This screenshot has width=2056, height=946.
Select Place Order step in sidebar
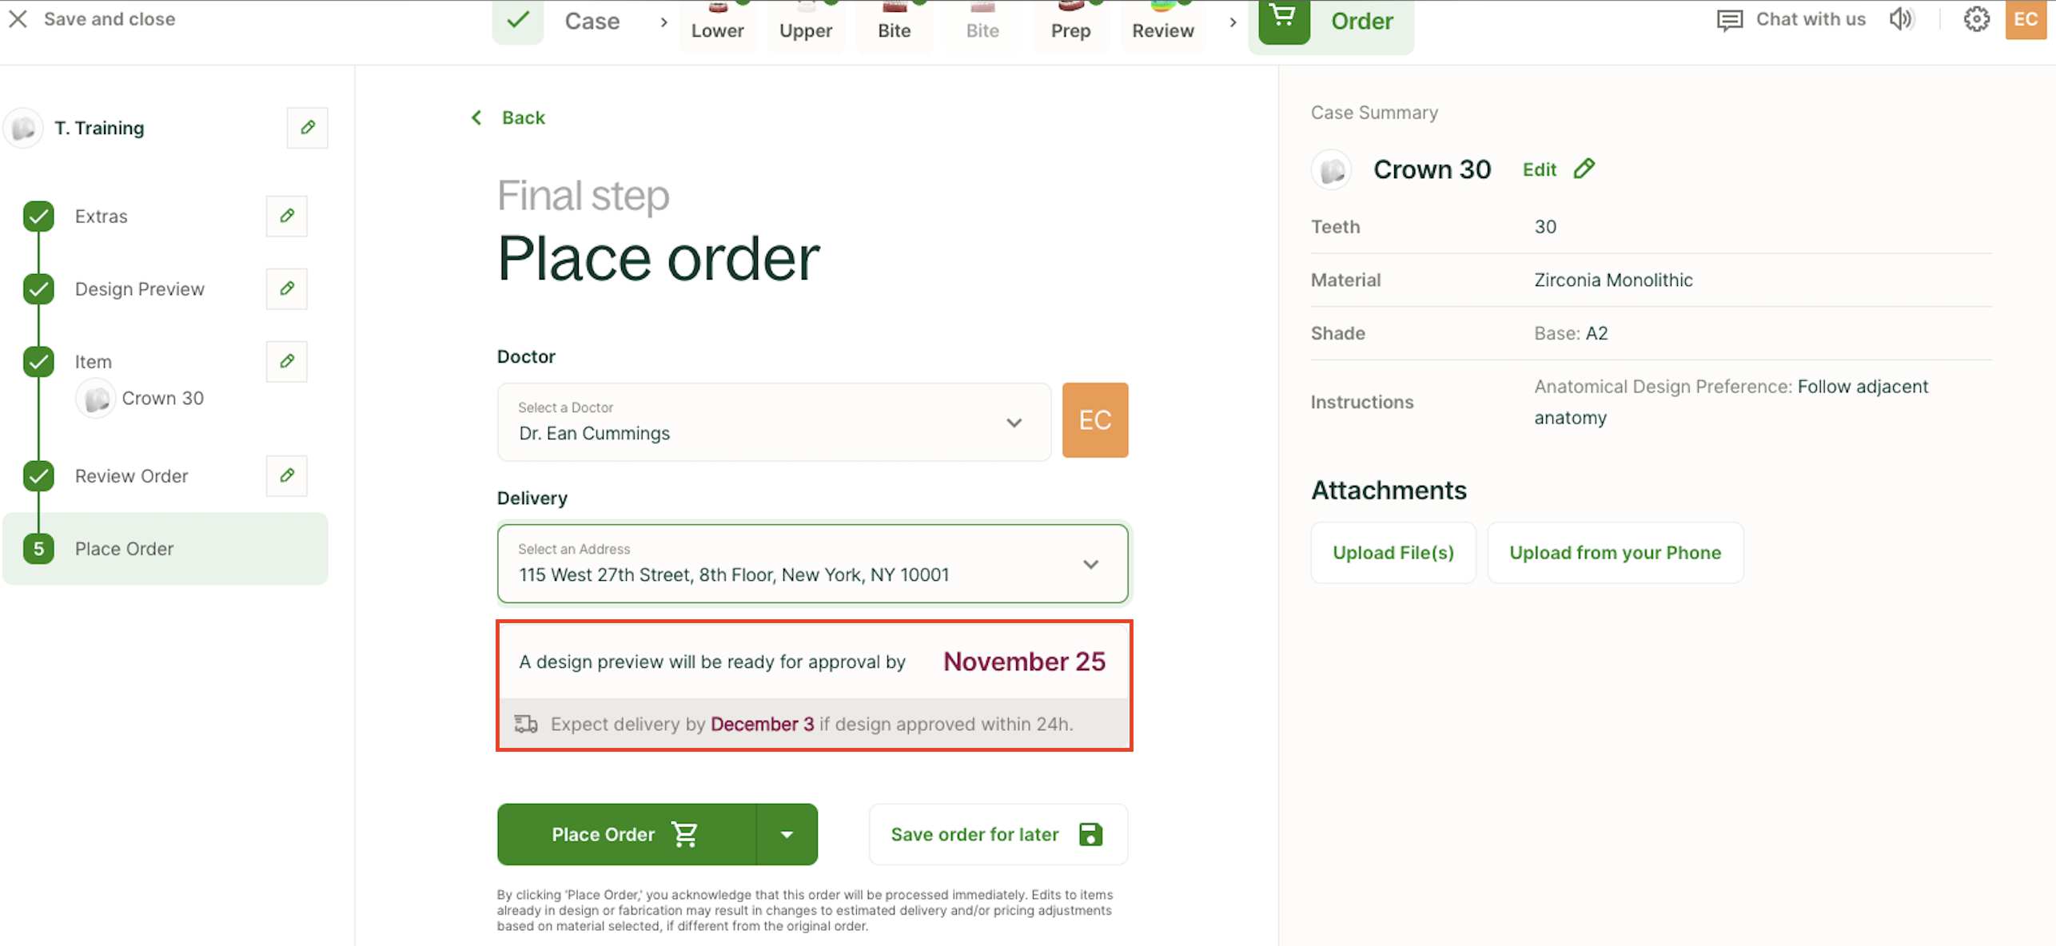pos(124,549)
